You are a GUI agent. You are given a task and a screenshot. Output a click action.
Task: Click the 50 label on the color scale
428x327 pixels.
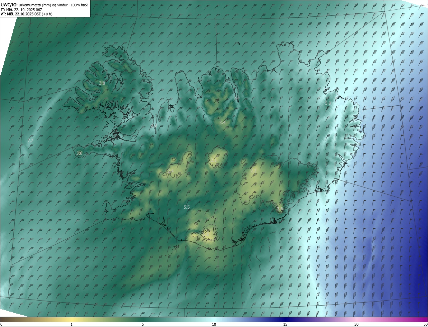425,324
